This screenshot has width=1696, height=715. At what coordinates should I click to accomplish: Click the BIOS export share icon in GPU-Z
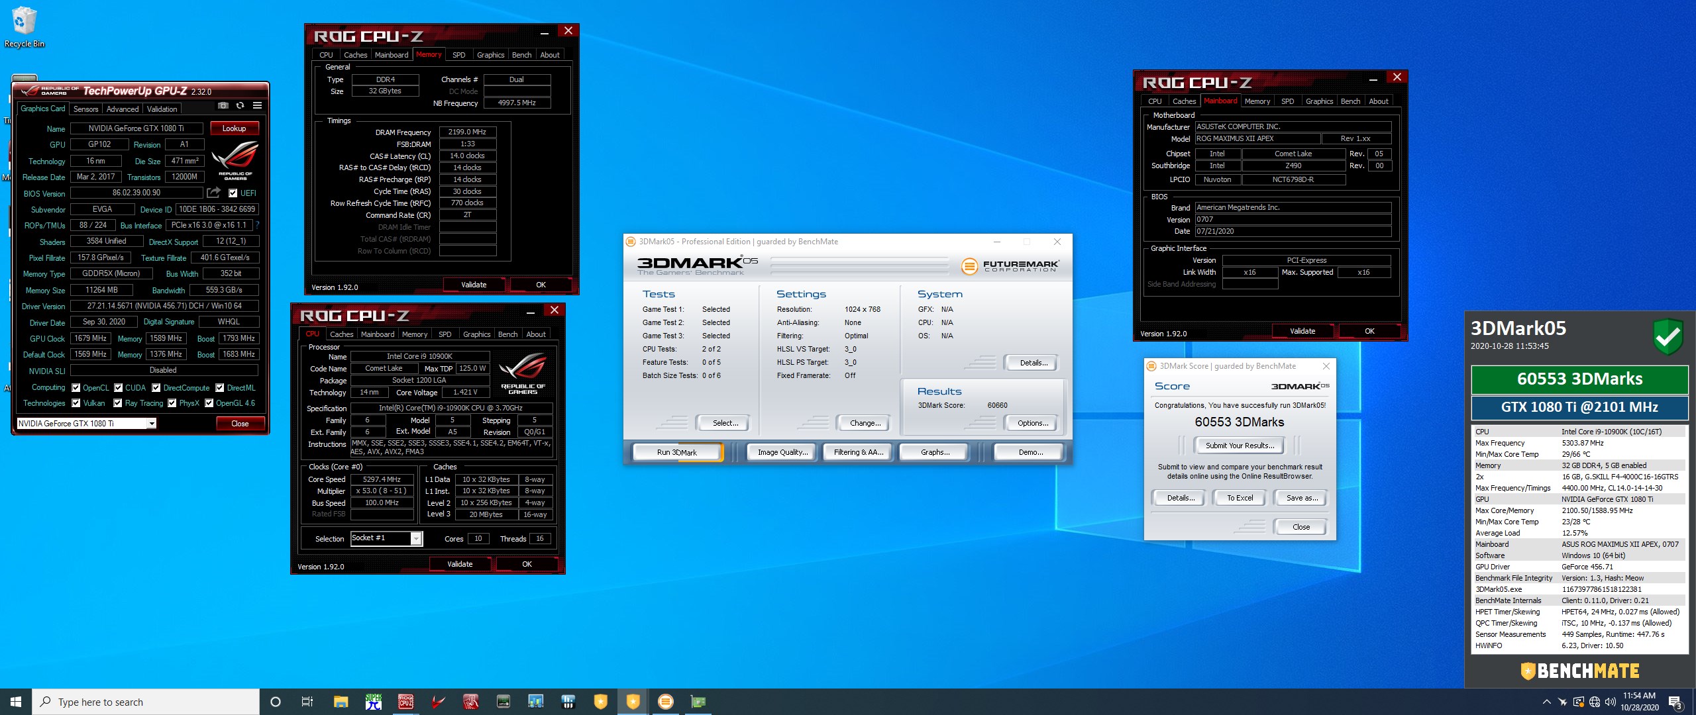[213, 193]
